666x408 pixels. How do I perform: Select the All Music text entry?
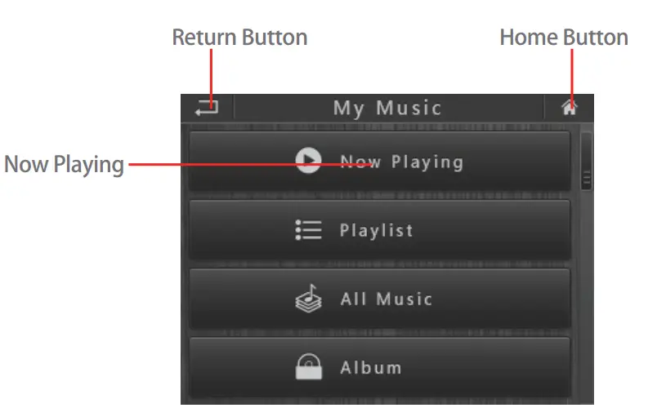point(387,299)
